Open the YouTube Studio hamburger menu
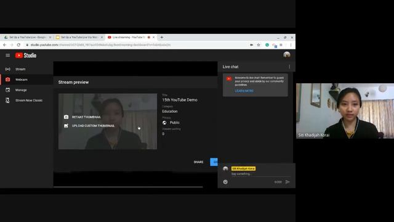394x222 pixels. 8,55
